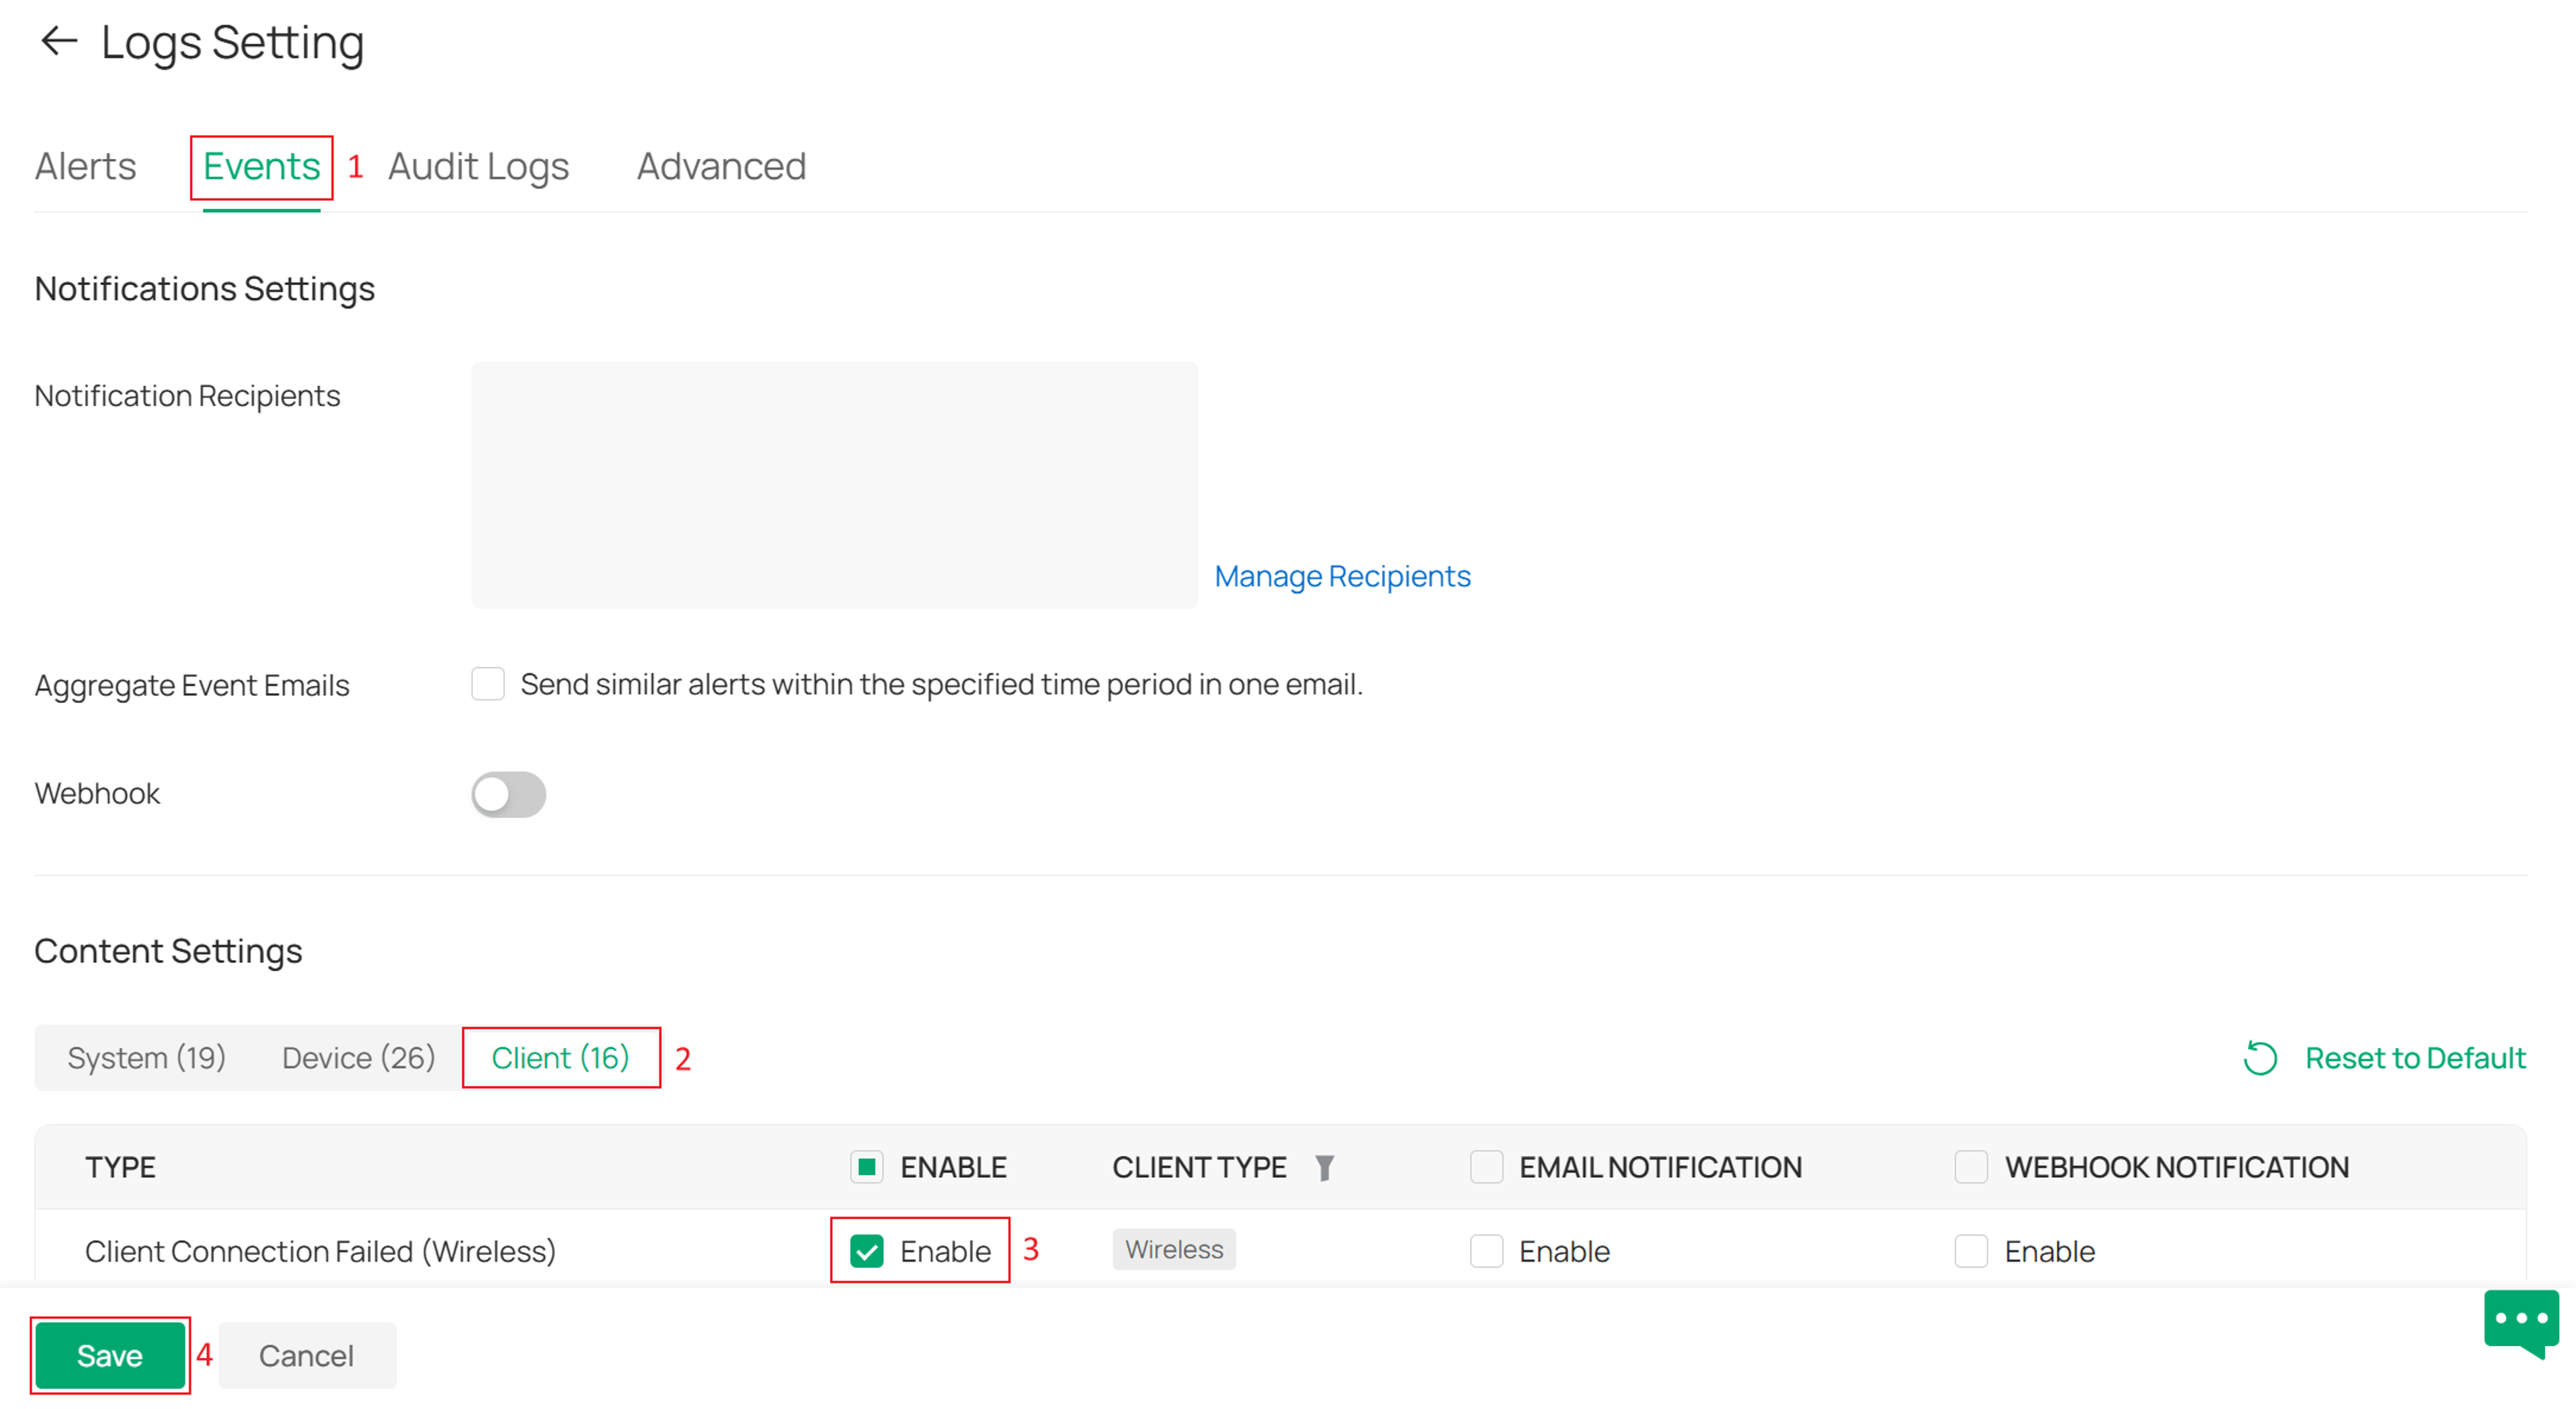
Task: Enable email notification for Client Connection Failed
Action: pyautogui.click(x=1486, y=1251)
